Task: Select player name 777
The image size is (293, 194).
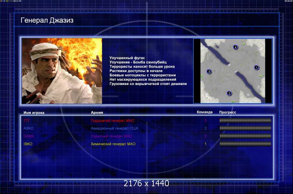Action: (x=26, y=121)
